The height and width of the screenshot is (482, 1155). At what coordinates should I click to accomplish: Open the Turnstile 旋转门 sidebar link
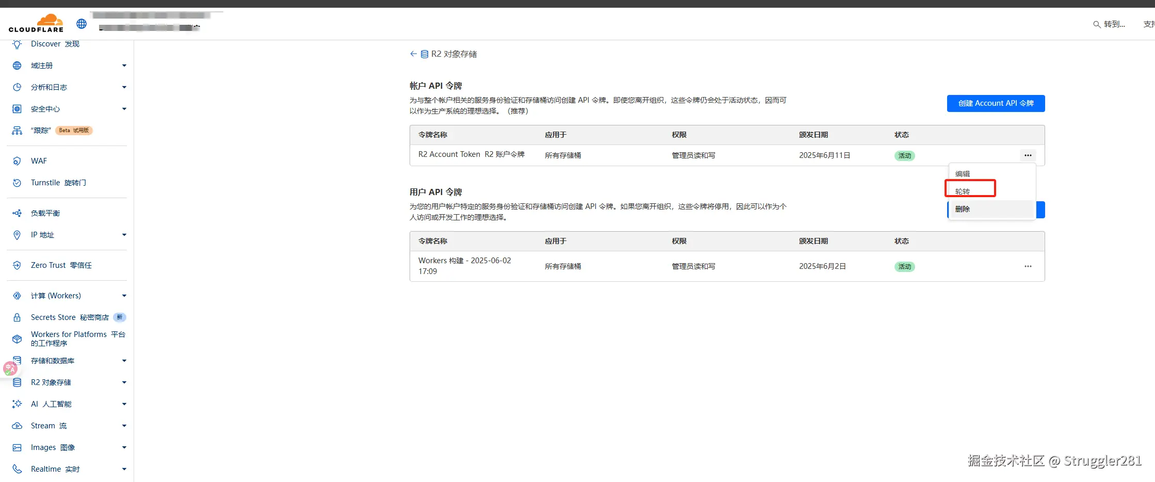tap(58, 183)
